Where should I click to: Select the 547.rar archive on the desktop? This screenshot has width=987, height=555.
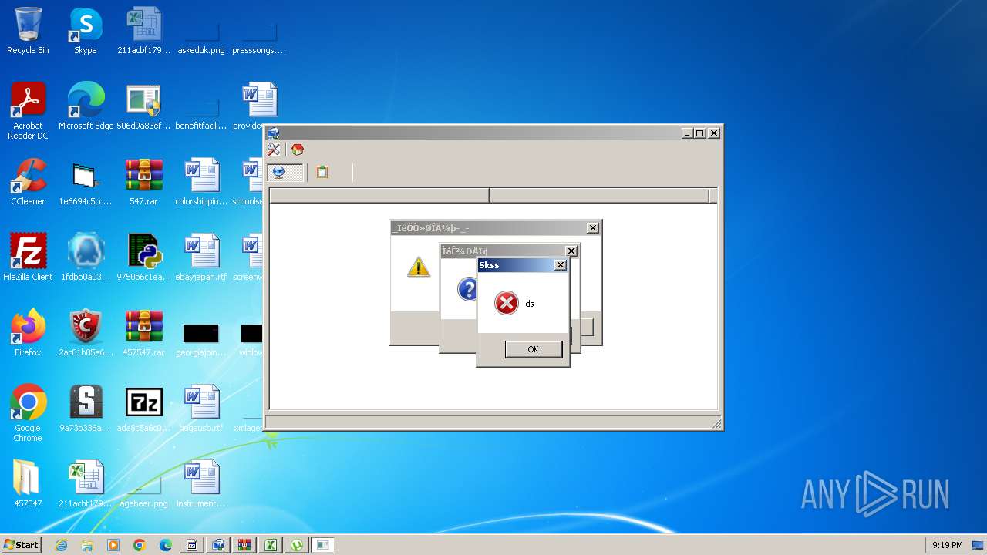[x=143, y=182]
